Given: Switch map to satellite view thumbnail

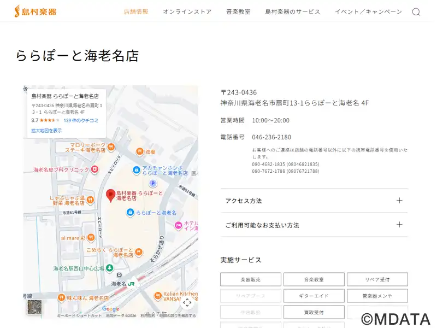Looking at the screenshot, I should 34,307.
